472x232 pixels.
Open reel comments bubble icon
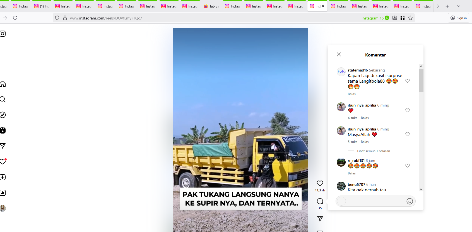pyautogui.click(x=320, y=201)
